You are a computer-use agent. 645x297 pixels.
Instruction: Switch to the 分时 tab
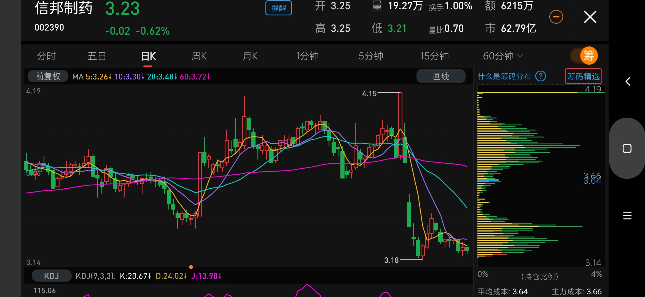coord(46,56)
